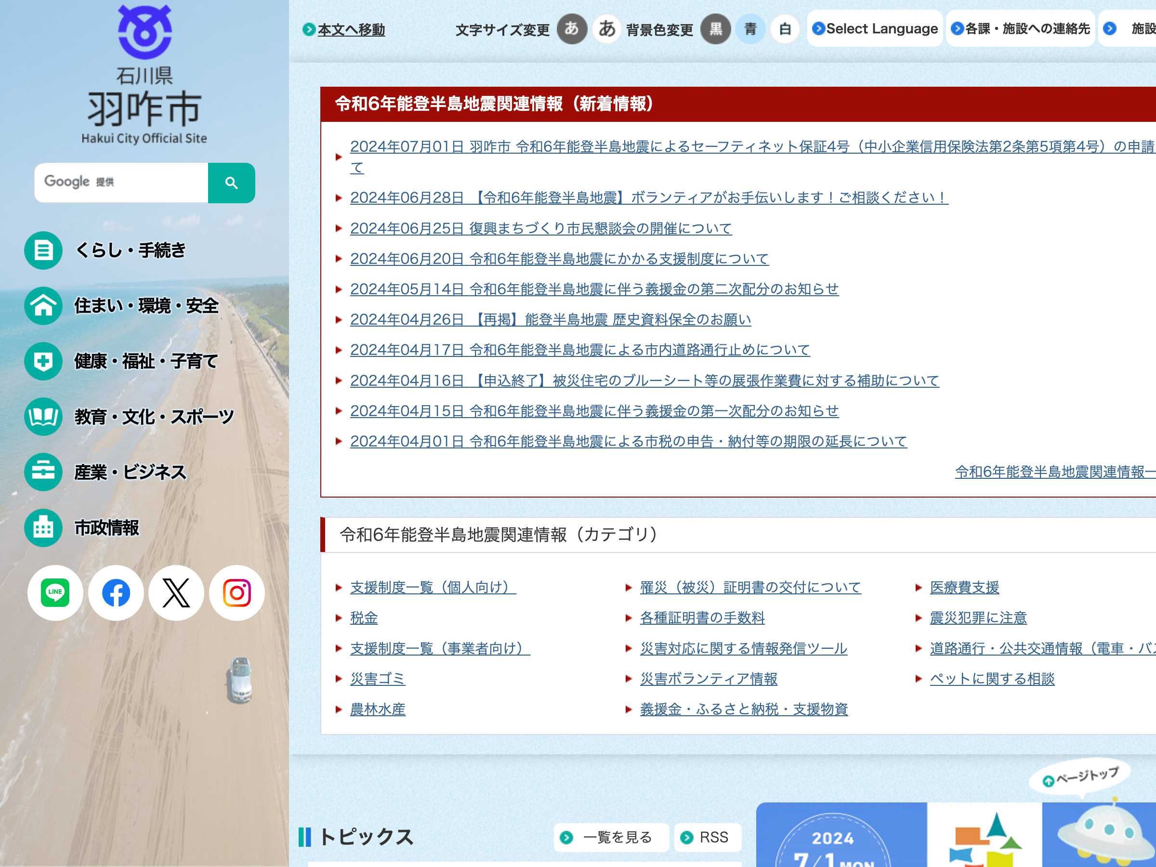Open 令和6年能登半島地震関連情報一覧 link
Screen dimensions: 1156x867
tap(1055, 472)
